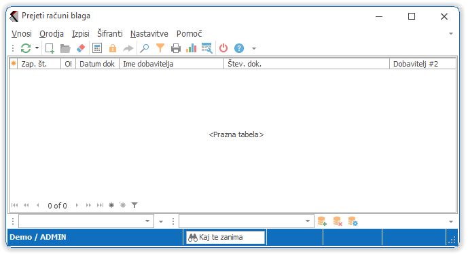The image size is (468, 256).
Task: Click the delete database view icon
Action: coord(338,221)
